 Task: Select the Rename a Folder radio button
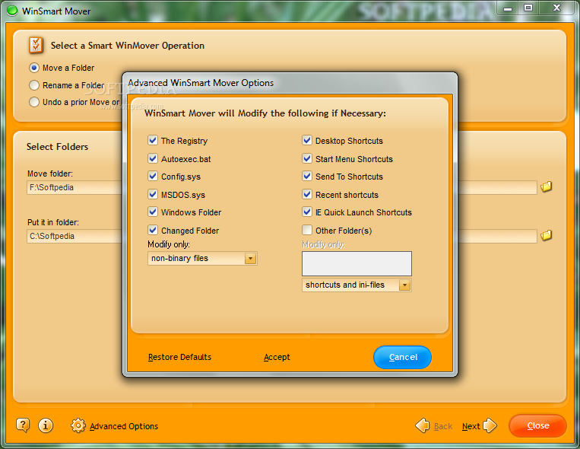pos(34,85)
